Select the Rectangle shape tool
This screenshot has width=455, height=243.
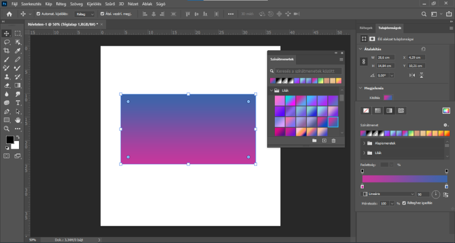click(7, 120)
